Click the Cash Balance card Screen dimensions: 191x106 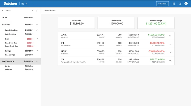coord(116,23)
